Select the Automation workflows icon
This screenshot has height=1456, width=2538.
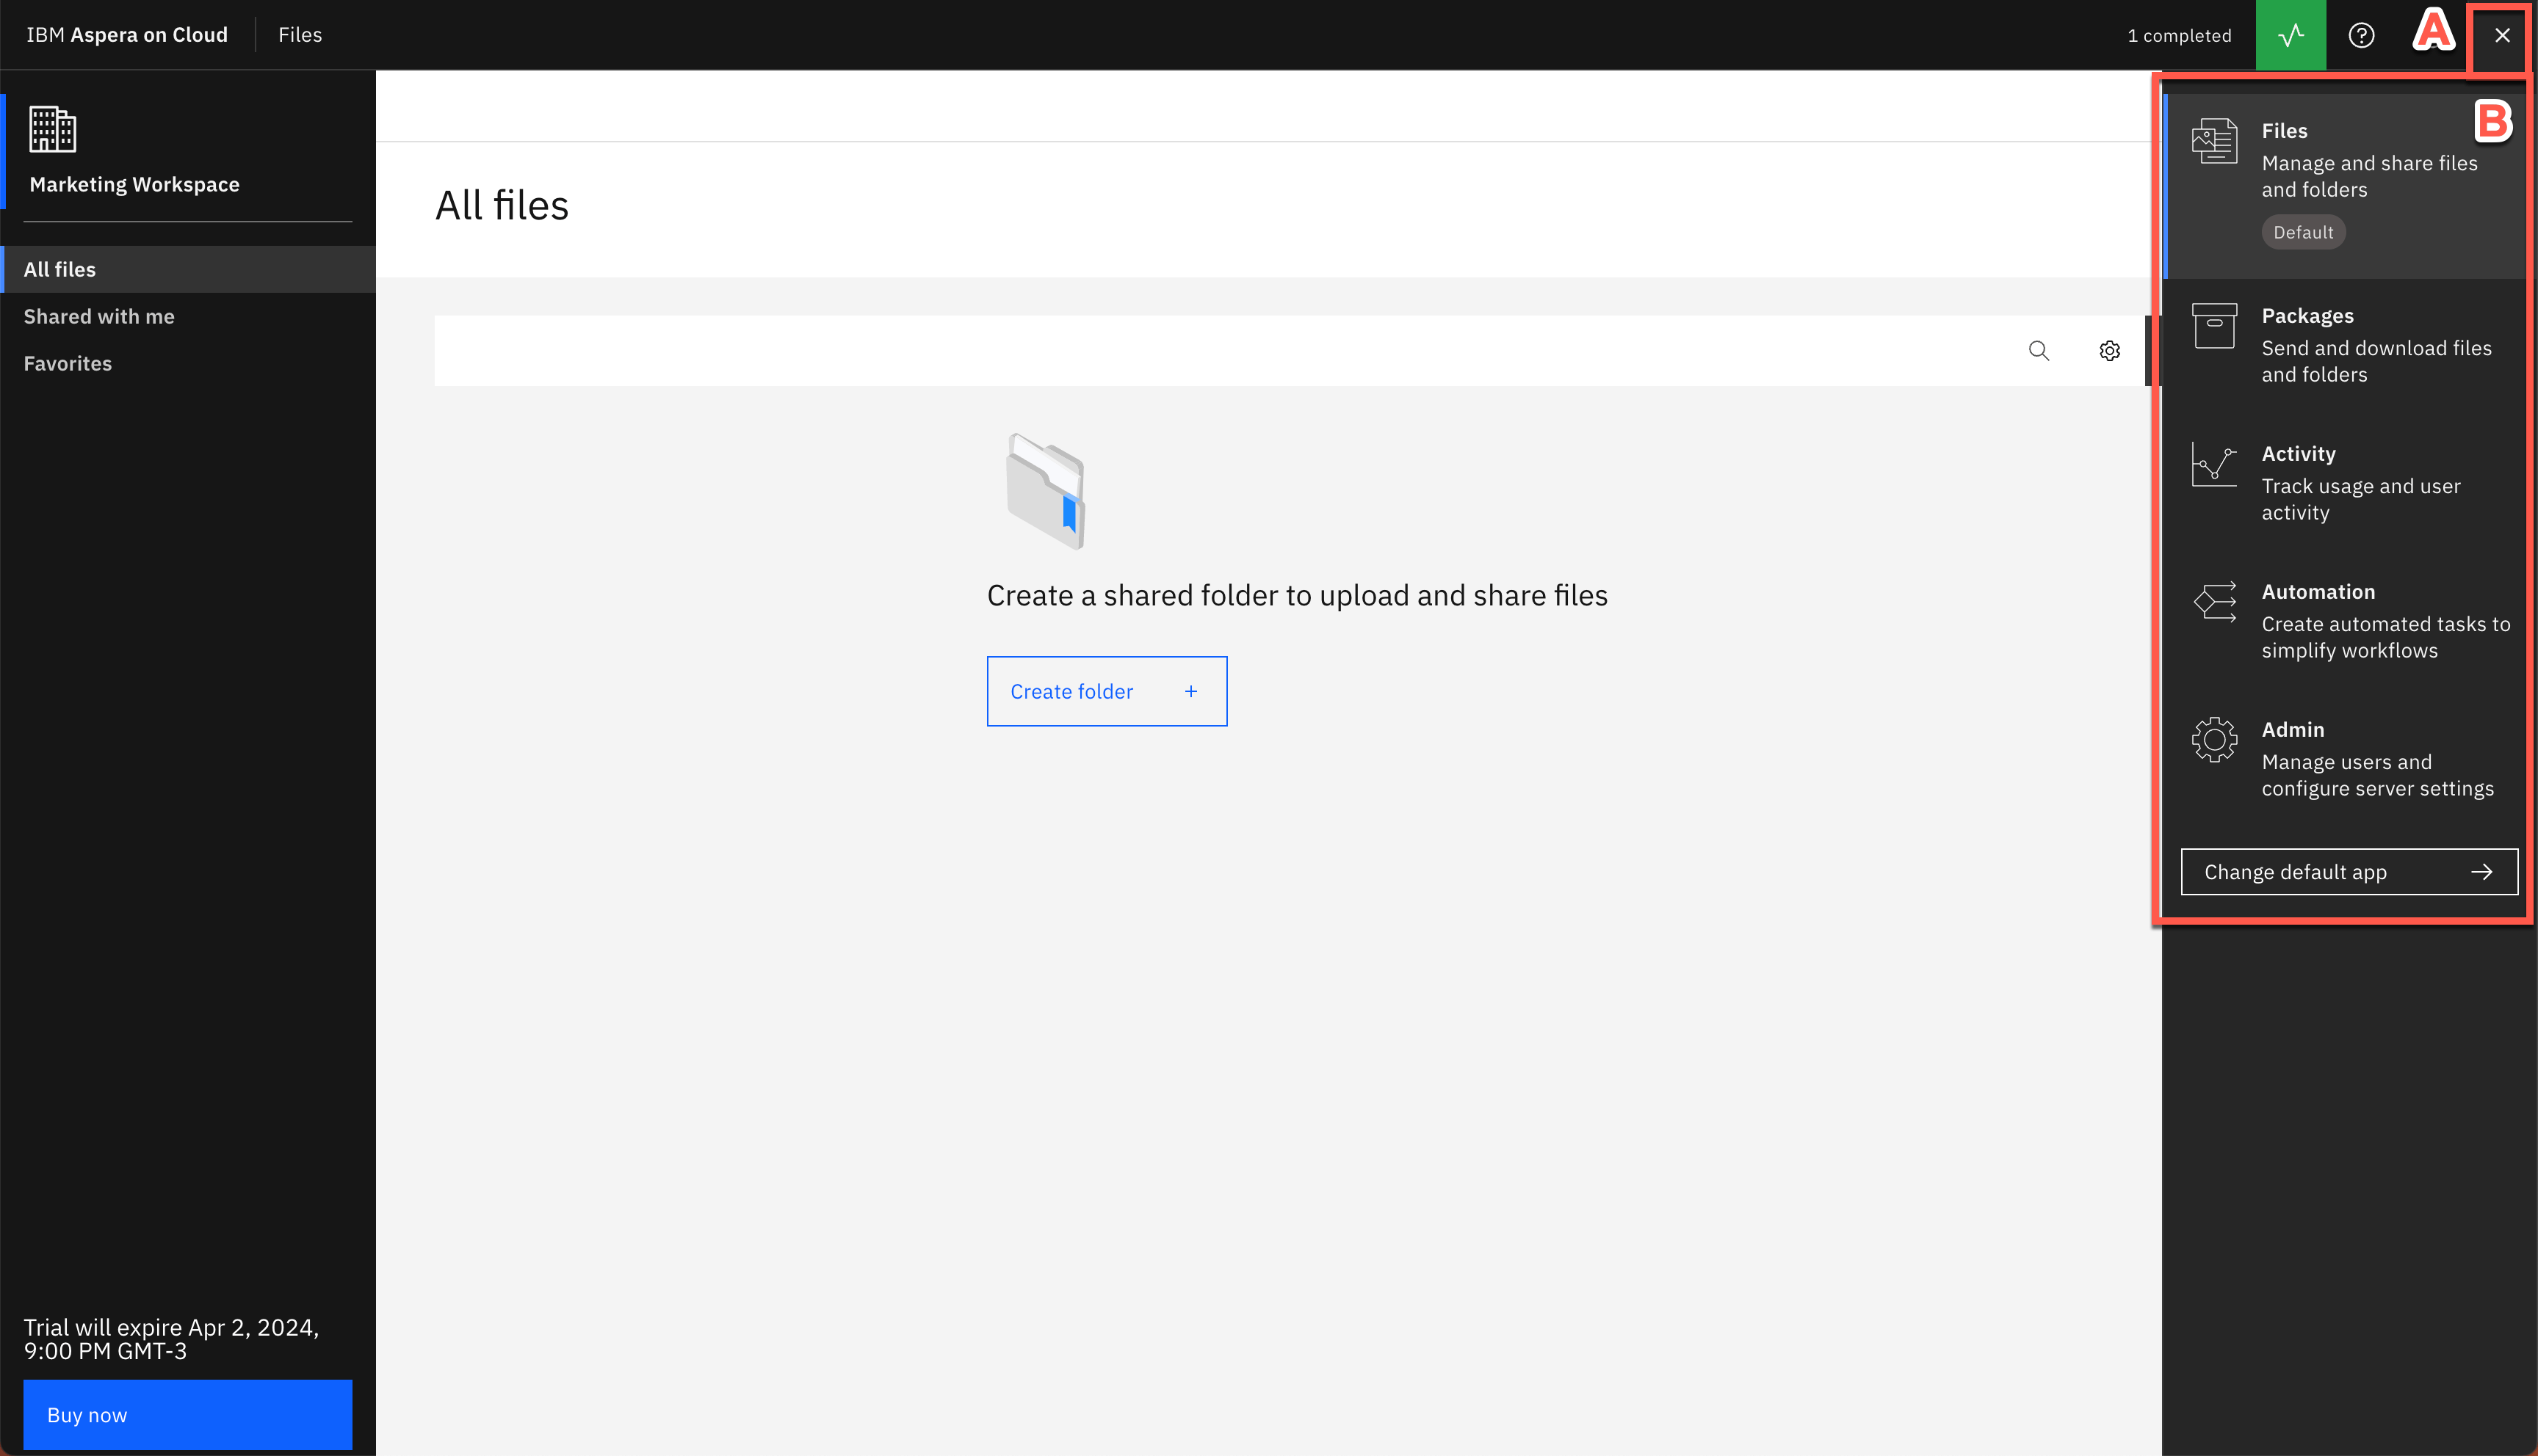pyautogui.click(x=2214, y=602)
